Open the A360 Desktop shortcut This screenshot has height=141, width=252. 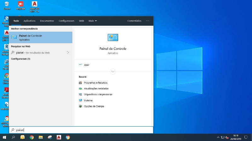(x=6, y=65)
